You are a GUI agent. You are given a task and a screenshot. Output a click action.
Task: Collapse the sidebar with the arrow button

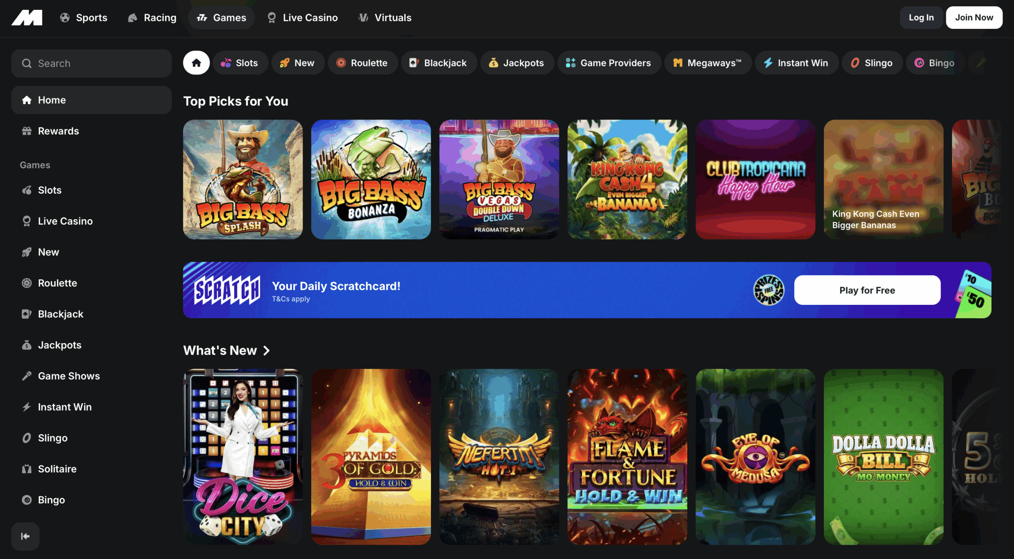point(25,536)
